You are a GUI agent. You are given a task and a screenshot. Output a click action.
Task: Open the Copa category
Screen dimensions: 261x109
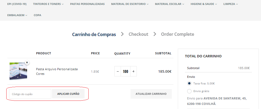(37, 15)
